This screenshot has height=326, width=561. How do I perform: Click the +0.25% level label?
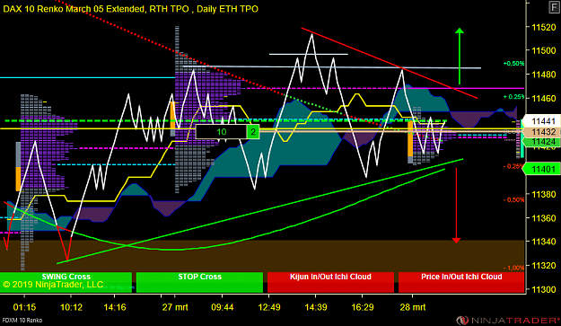[513, 97]
